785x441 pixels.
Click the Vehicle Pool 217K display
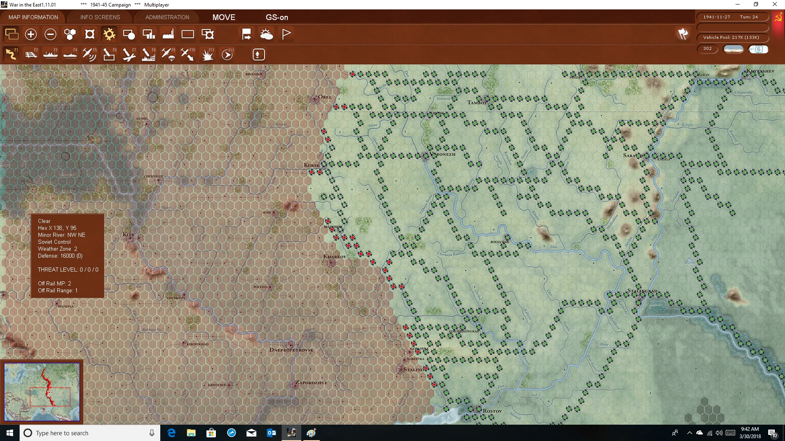pyautogui.click(x=732, y=37)
